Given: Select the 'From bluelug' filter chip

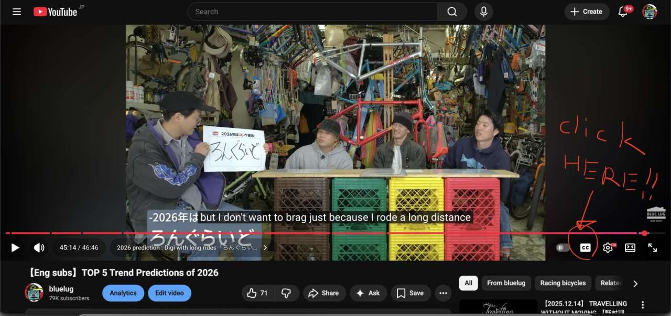Looking at the screenshot, I should 506,283.
